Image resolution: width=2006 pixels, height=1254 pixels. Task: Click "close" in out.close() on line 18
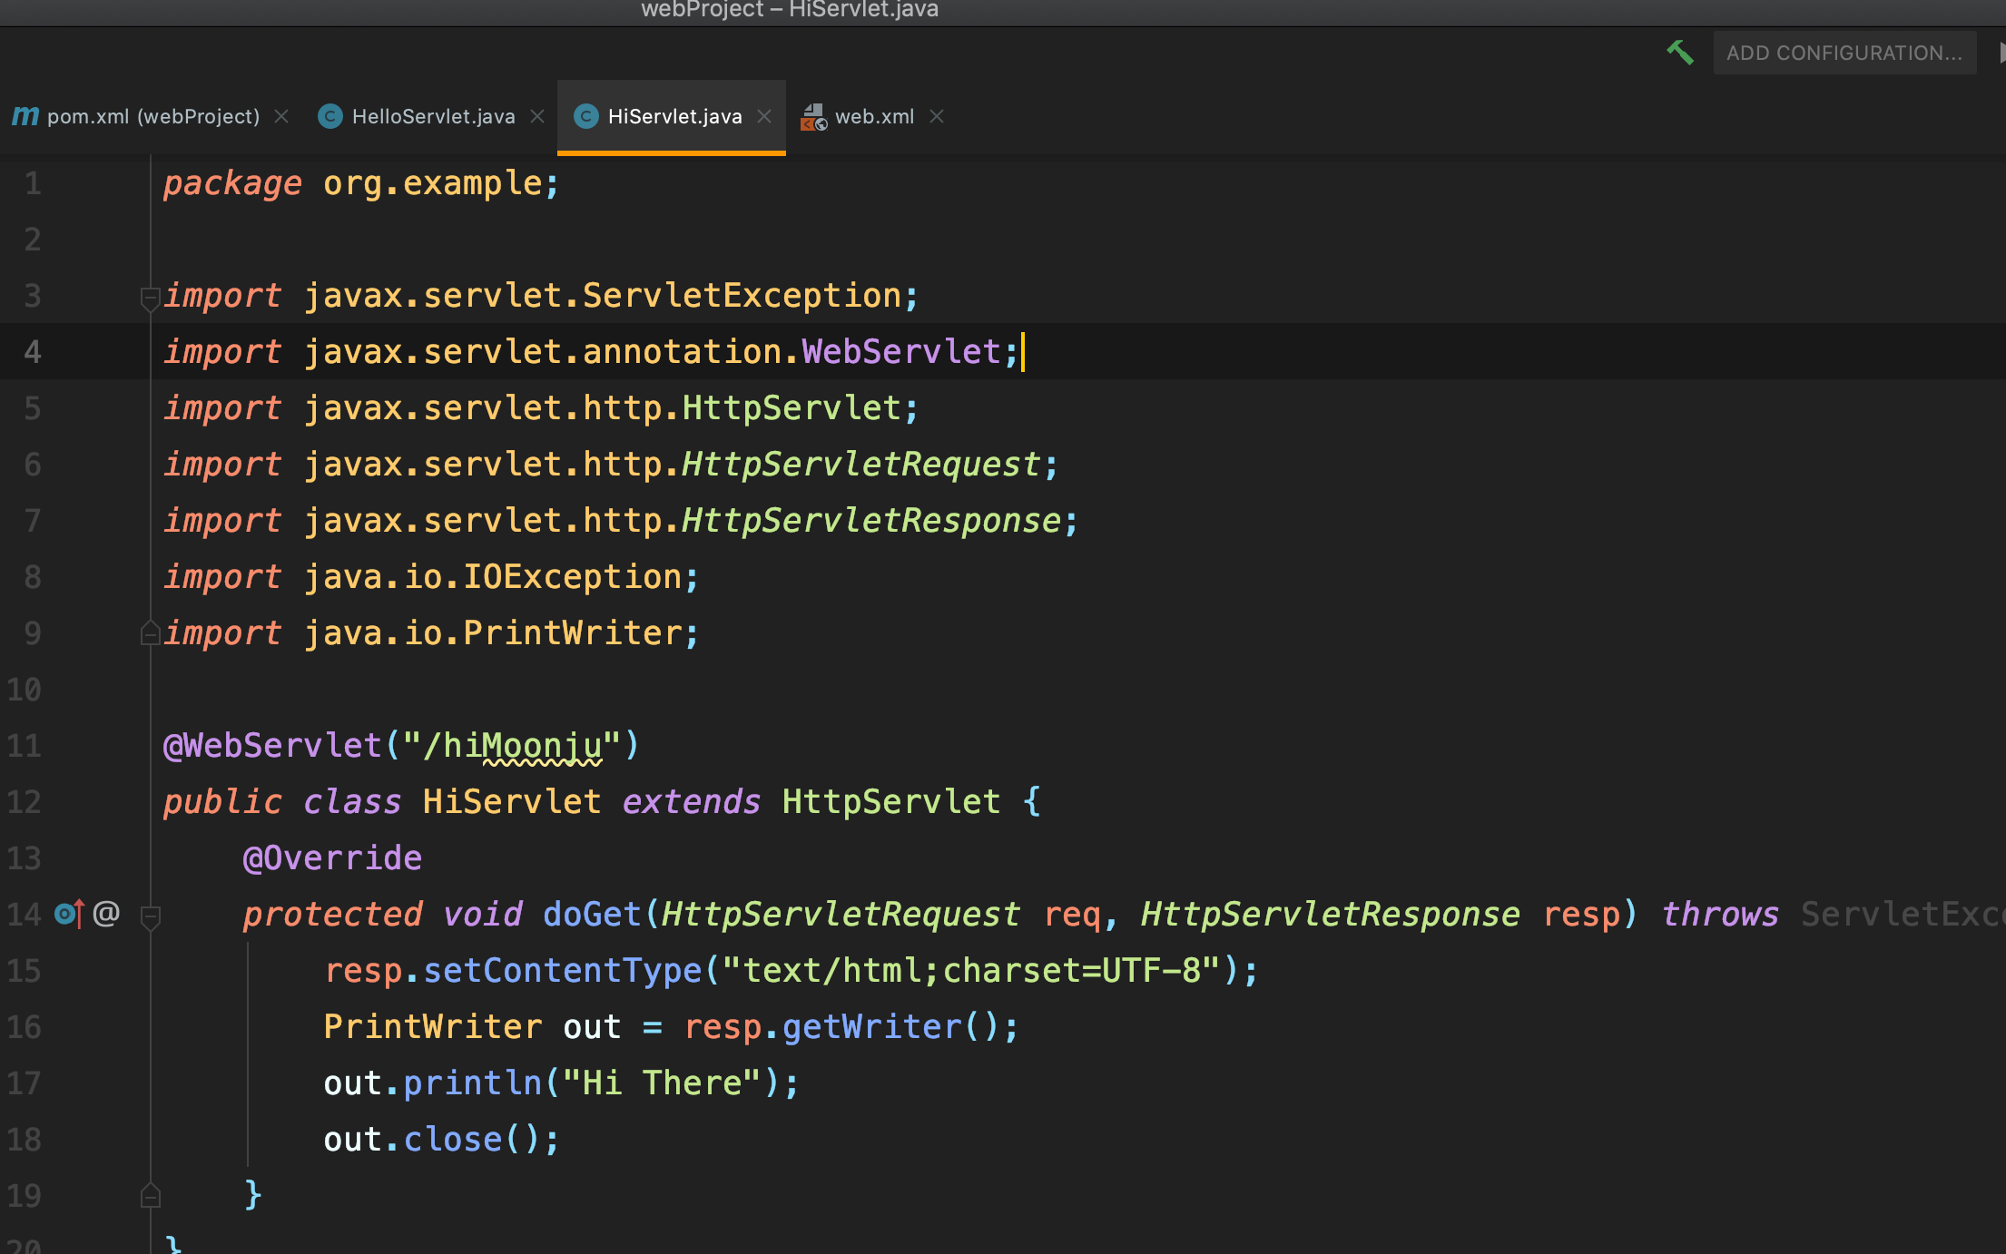(x=452, y=1140)
